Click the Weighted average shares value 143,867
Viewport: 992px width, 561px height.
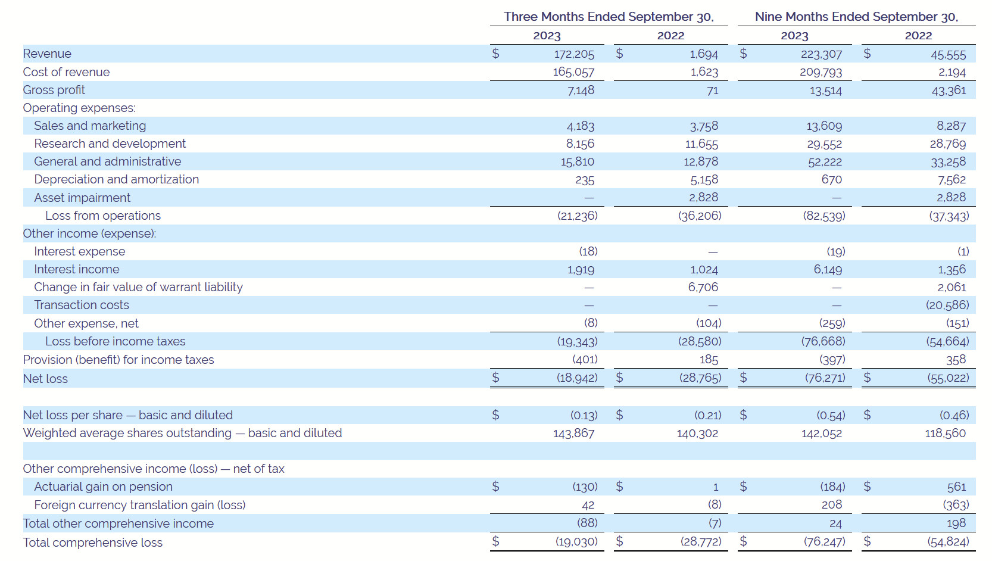coord(573,434)
